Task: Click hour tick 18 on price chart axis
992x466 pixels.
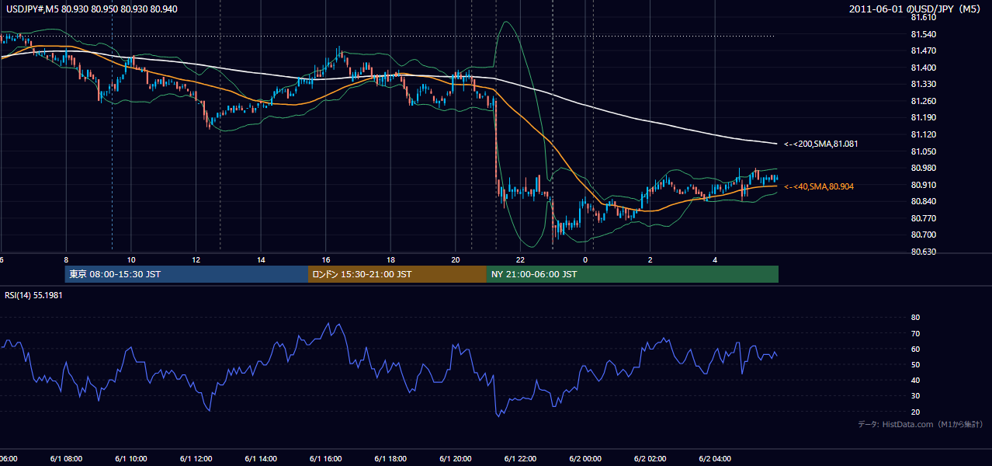Action: (x=390, y=260)
